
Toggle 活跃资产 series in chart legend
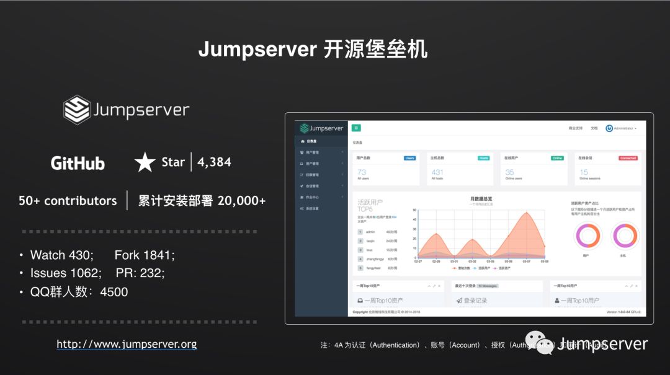(x=502, y=268)
